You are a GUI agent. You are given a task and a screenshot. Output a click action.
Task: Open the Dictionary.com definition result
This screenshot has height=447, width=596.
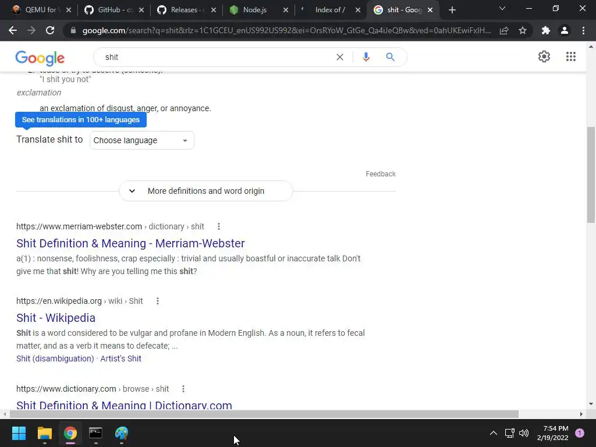(x=124, y=405)
